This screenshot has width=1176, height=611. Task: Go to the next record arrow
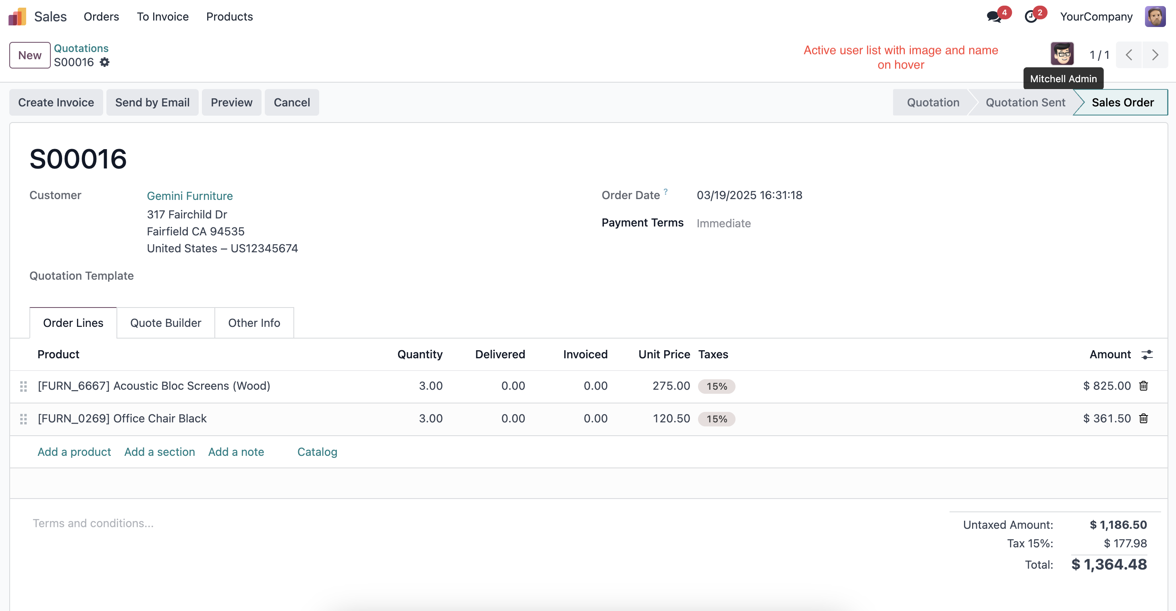click(x=1155, y=55)
